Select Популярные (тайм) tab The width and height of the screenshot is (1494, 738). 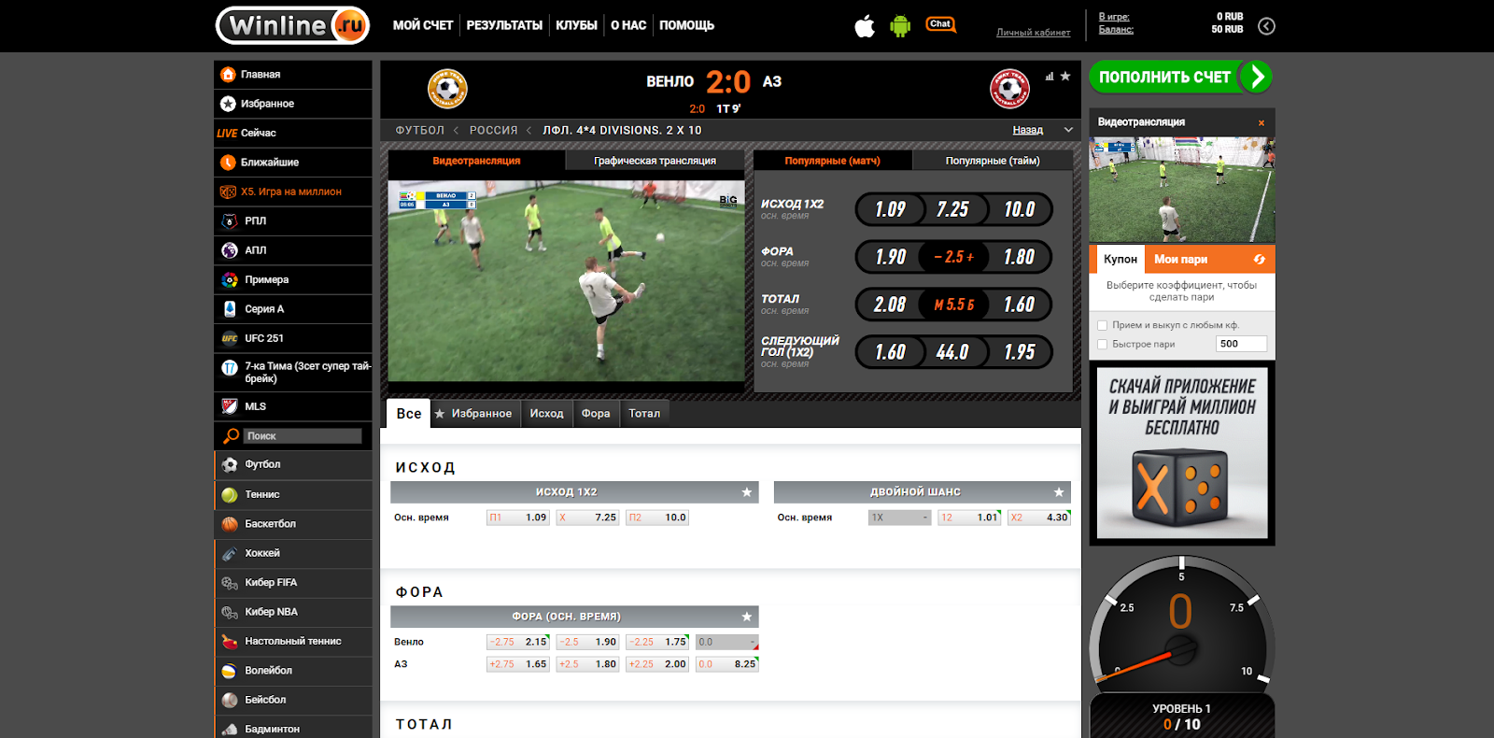pyautogui.click(x=993, y=161)
